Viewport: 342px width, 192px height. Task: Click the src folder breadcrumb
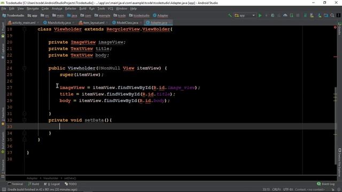click(45, 15)
